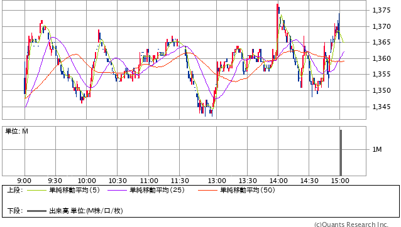Click the 1,370 price axis label

click(x=382, y=26)
